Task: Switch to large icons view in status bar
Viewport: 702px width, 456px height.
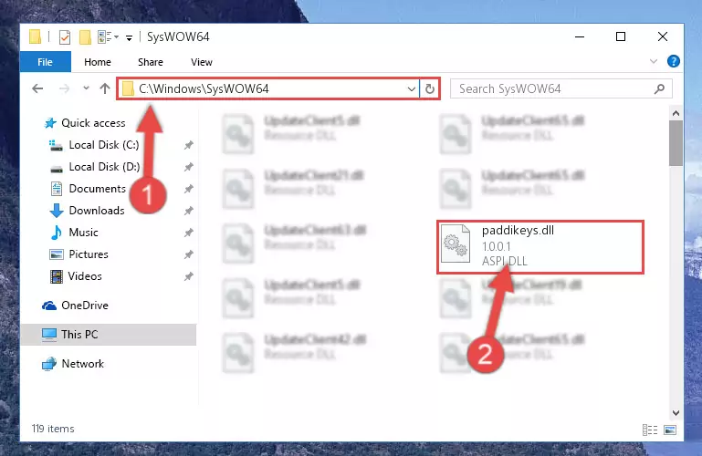Action: click(670, 430)
